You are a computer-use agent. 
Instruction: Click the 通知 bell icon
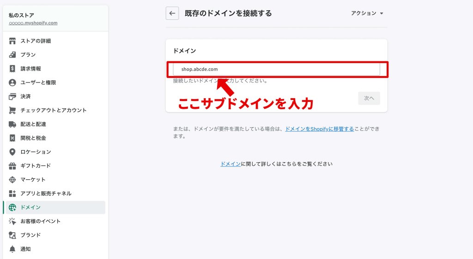click(12, 249)
